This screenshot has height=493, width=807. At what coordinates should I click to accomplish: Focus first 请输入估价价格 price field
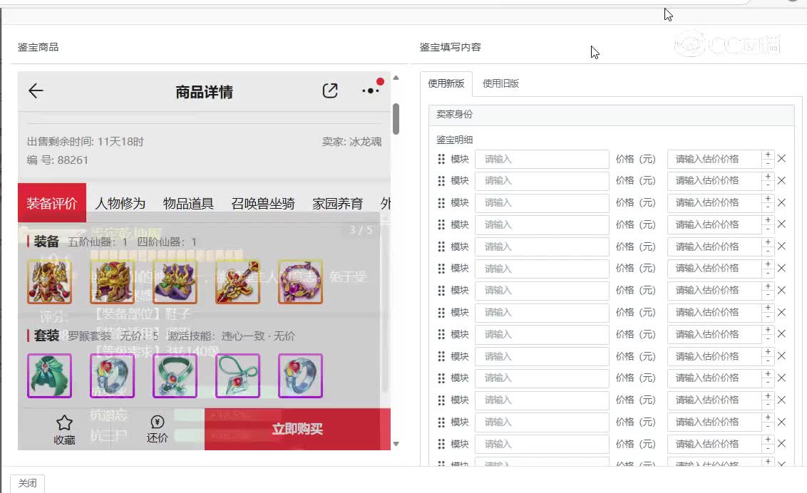pos(714,159)
